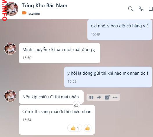The image size is (153, 137).
Task: Quote the 'Nếu kịp chiều đi' message
Action: pyautogui.click(x=91, y=97)
